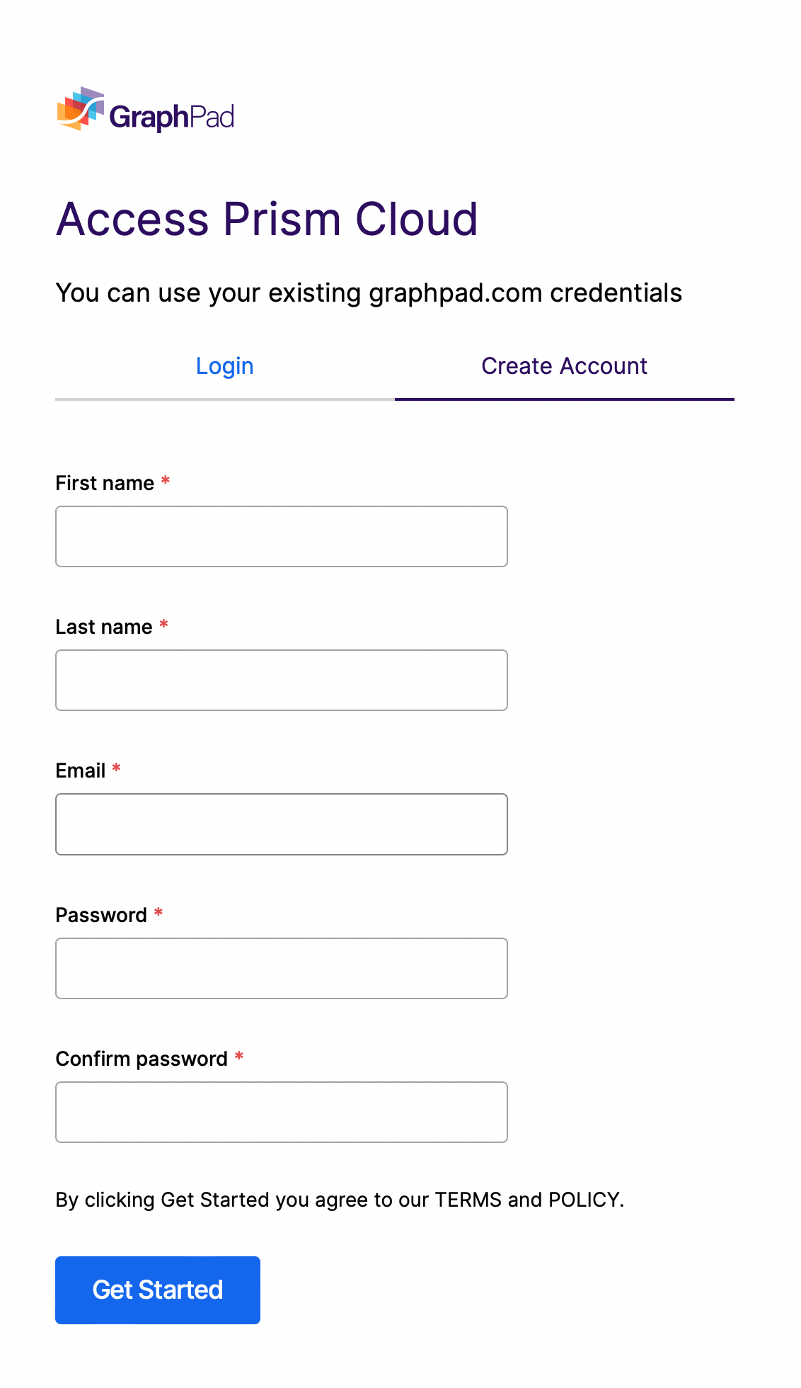The width and height of the screenshot is (801, 1388).
Task: Click the First name label
Action: [x=105, y=482]
